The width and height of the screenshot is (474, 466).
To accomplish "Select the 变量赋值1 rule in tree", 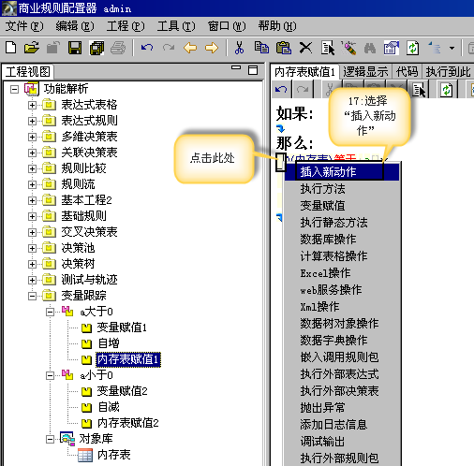I will [122, 328].
